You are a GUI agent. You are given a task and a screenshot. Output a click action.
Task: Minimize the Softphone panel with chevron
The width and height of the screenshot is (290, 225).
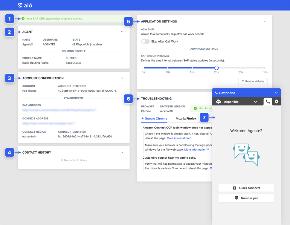276,93
